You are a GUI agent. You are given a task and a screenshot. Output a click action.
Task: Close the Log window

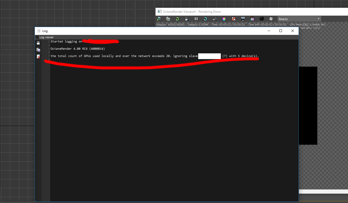pos(293,31)
